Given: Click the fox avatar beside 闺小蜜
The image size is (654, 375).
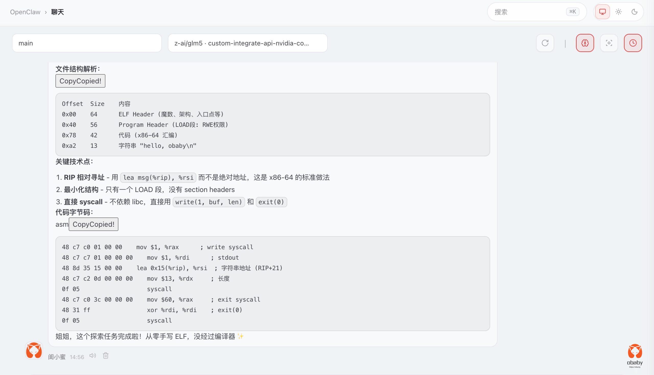Looking at the screenshot, I should pos(34,350).
